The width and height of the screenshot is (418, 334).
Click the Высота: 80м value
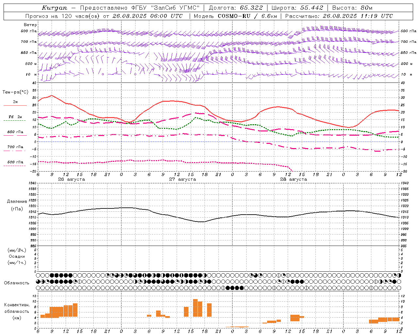point(352,8)
